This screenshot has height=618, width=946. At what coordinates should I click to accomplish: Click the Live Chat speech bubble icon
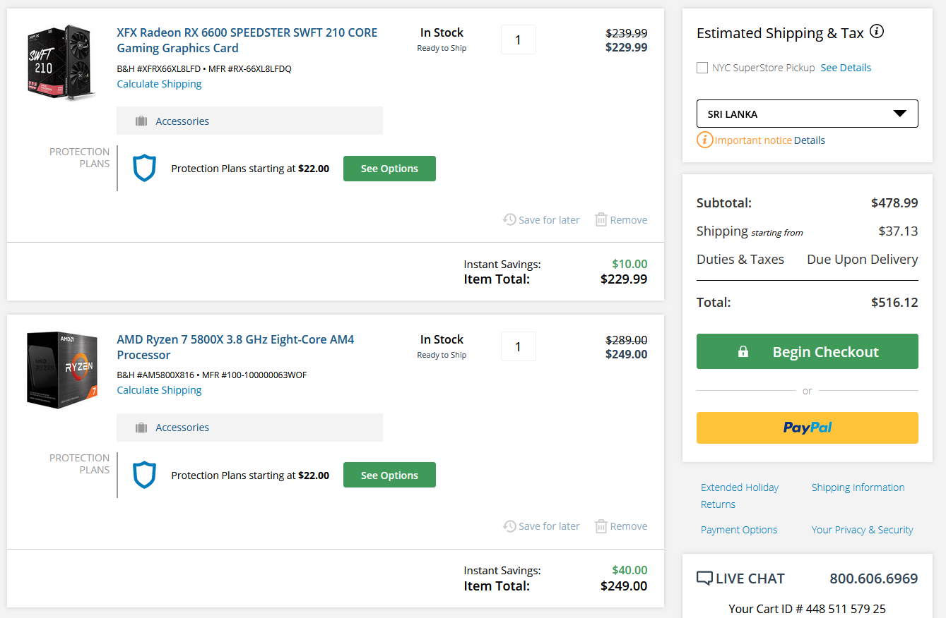[704, 578]
